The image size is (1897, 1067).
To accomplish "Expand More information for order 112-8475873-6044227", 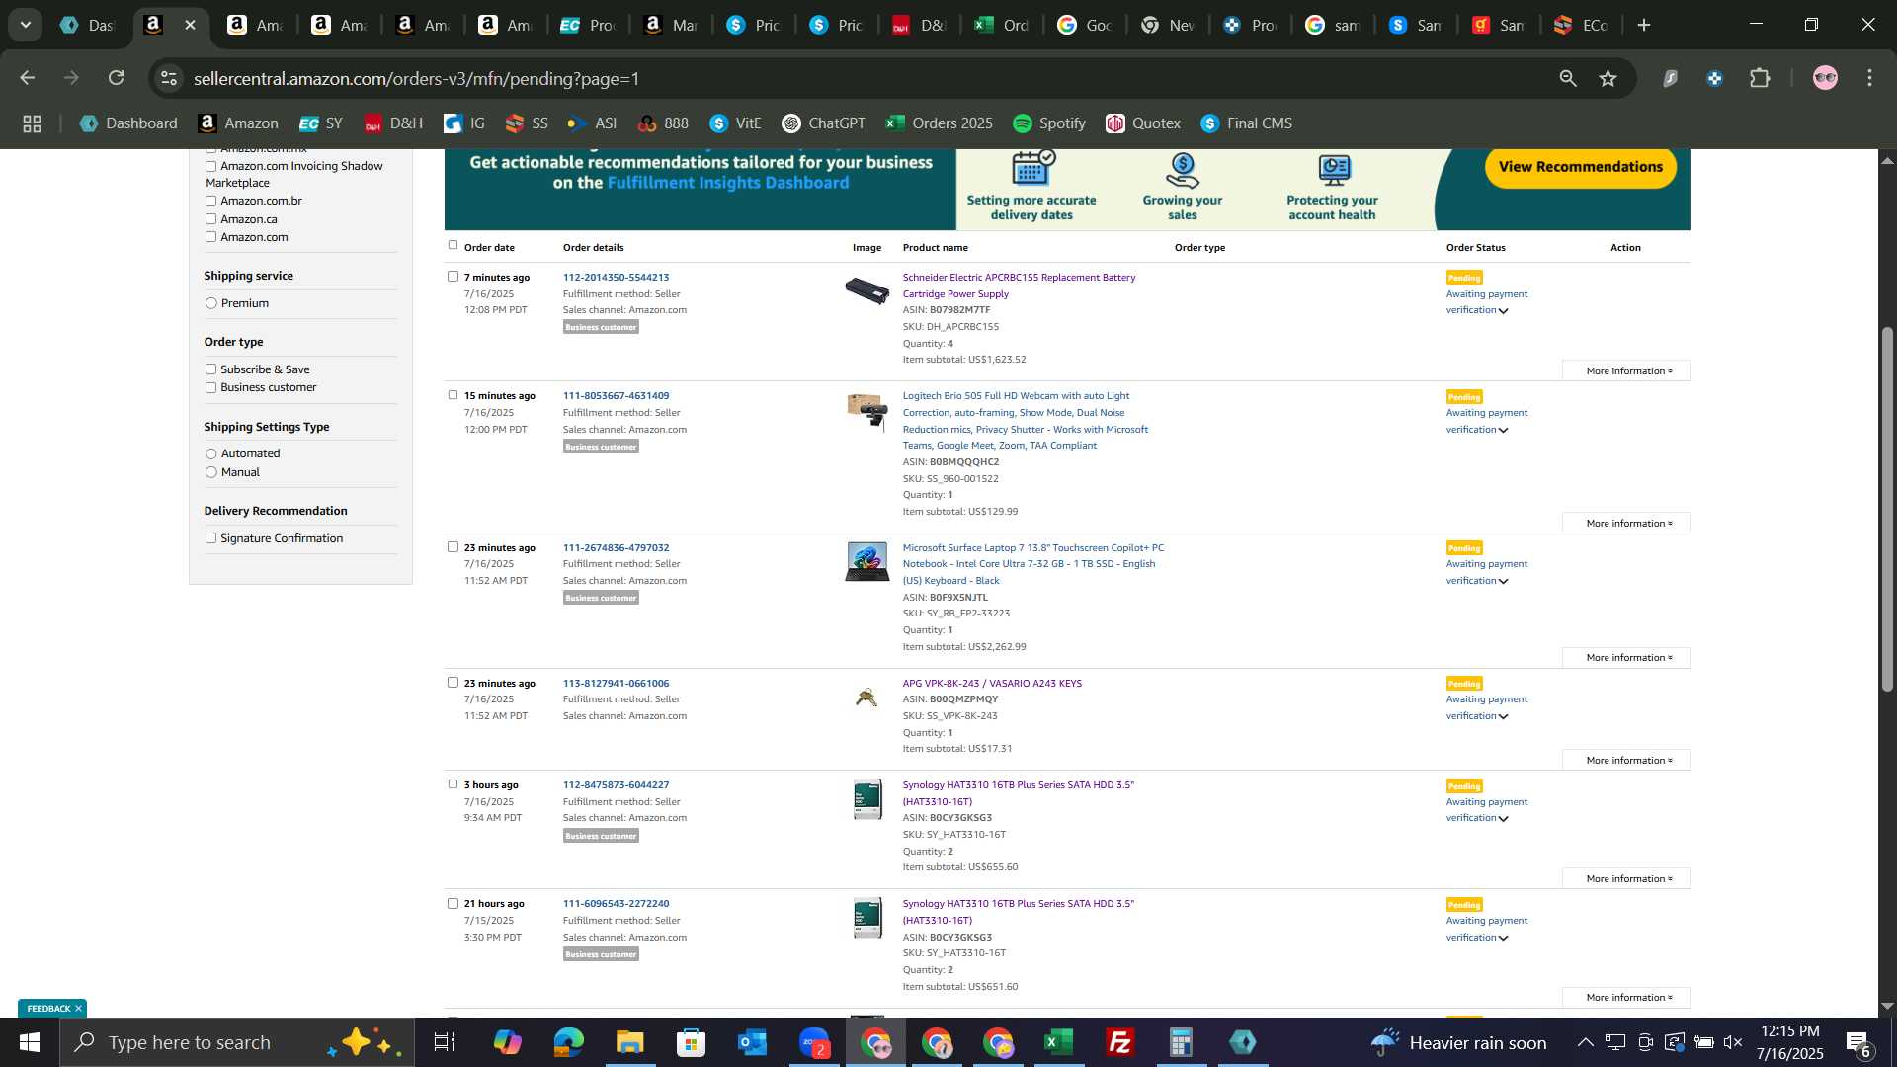I will (1626, 879).
